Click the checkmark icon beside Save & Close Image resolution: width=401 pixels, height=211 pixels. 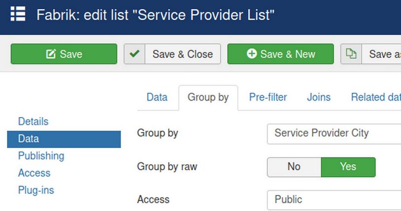coord(134,54)
